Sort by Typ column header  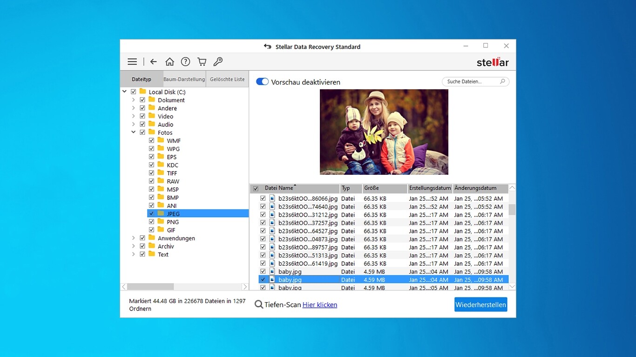click(x=351, y=188)
